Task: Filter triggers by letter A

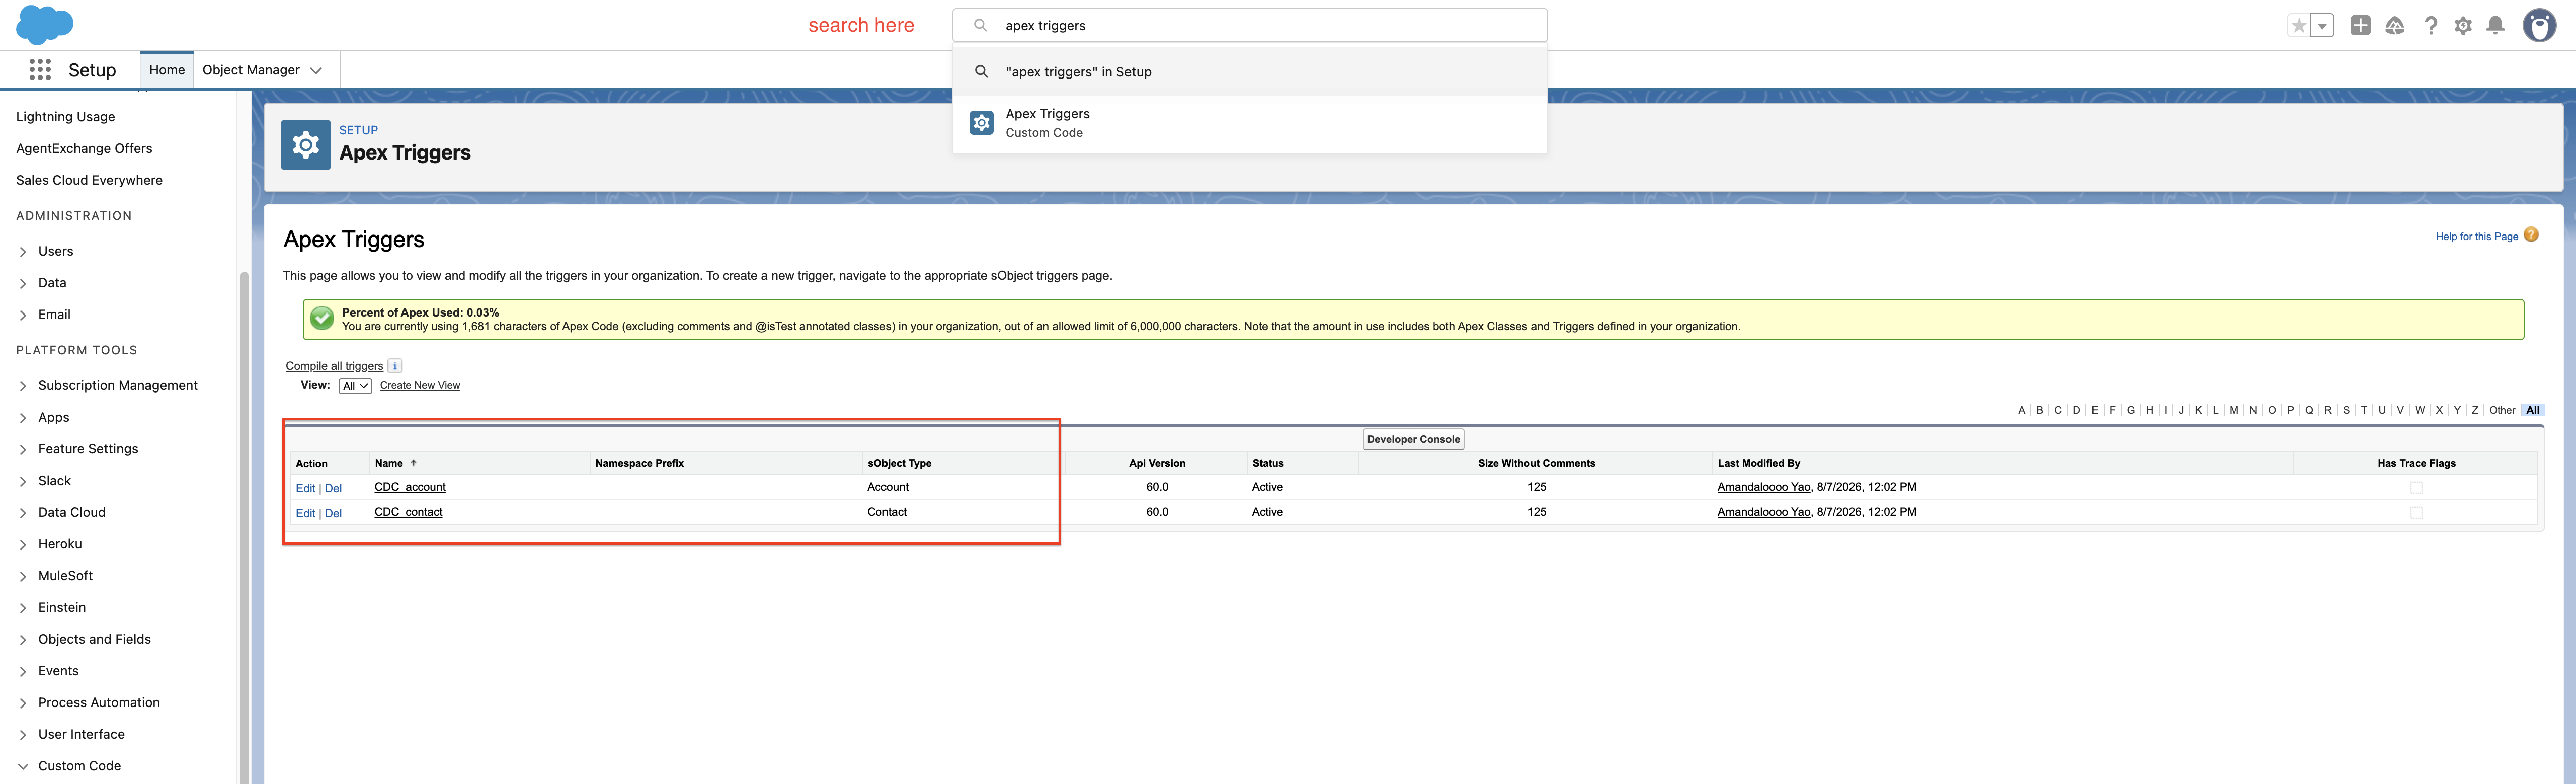Action: point(2021,410)
